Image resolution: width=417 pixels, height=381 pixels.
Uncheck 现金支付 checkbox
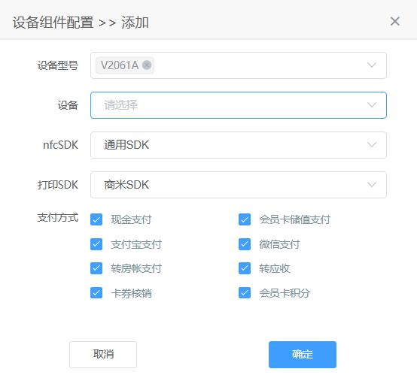click(x=96, y=219)
